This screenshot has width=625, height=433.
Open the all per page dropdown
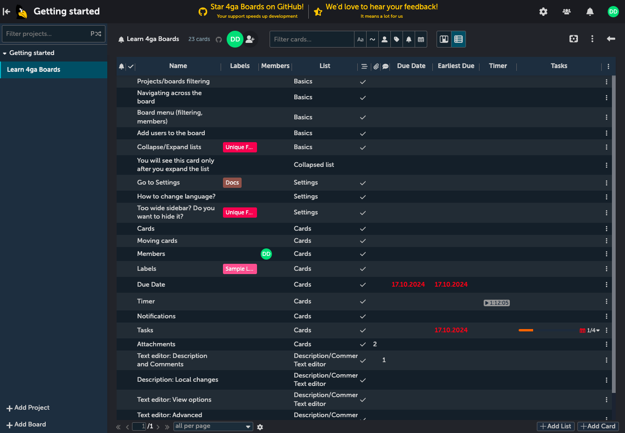click(x=213, y=426)
